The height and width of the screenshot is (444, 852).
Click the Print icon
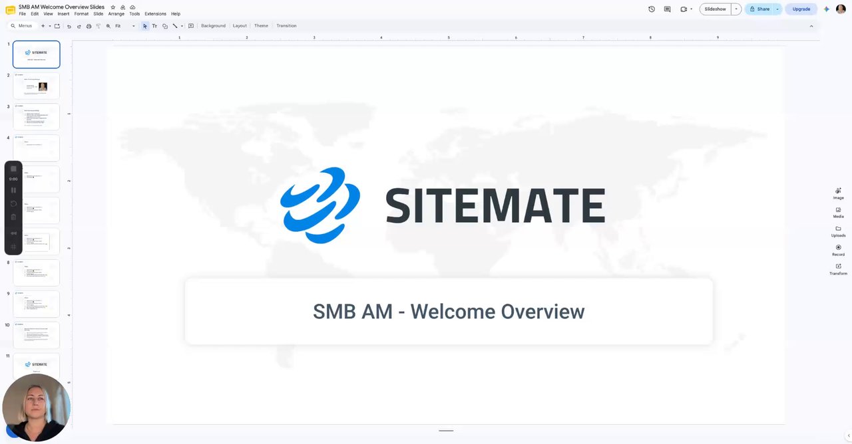click(89, 26)
